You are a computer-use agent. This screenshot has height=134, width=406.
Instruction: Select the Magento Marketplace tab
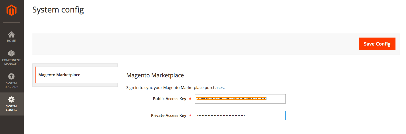76,75
